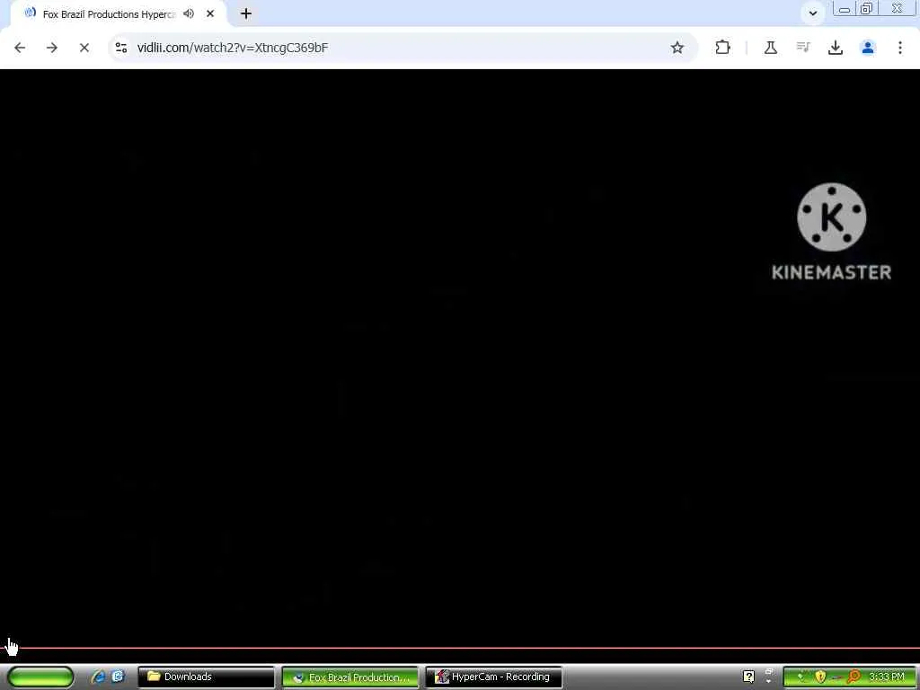The height and width of the screenshot is (690, 920).
Task: Stop loading the page
Action: tap(84, 48)
